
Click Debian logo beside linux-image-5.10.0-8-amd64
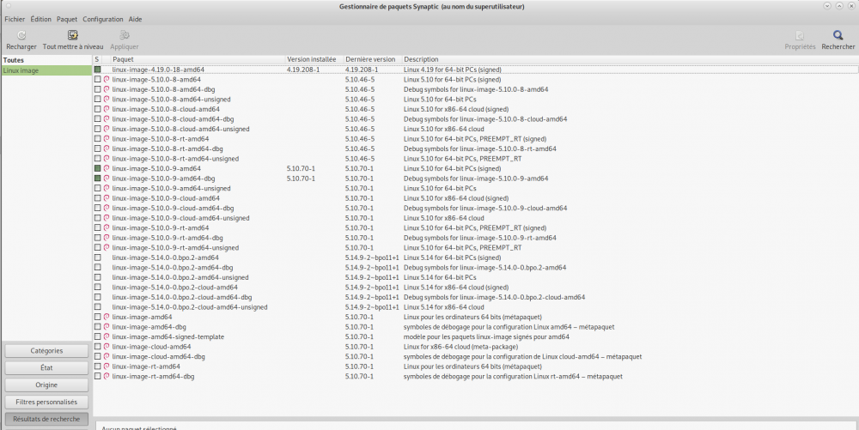click(x=107, y=79)
